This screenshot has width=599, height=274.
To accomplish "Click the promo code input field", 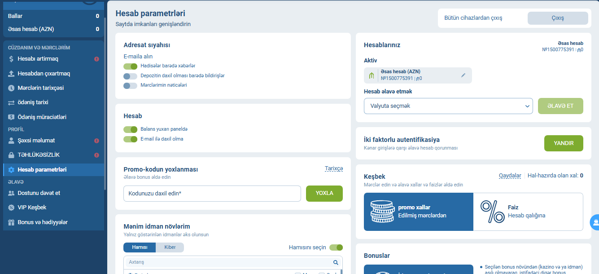I will [x=212, y=194].
